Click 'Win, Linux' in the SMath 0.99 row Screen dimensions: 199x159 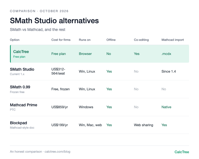[x=87, y=89]
